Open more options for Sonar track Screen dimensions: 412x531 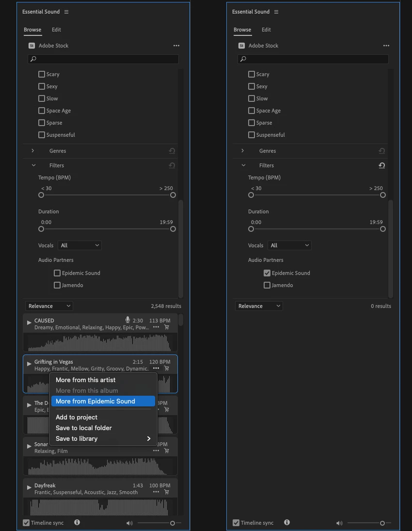click(156, 451)
